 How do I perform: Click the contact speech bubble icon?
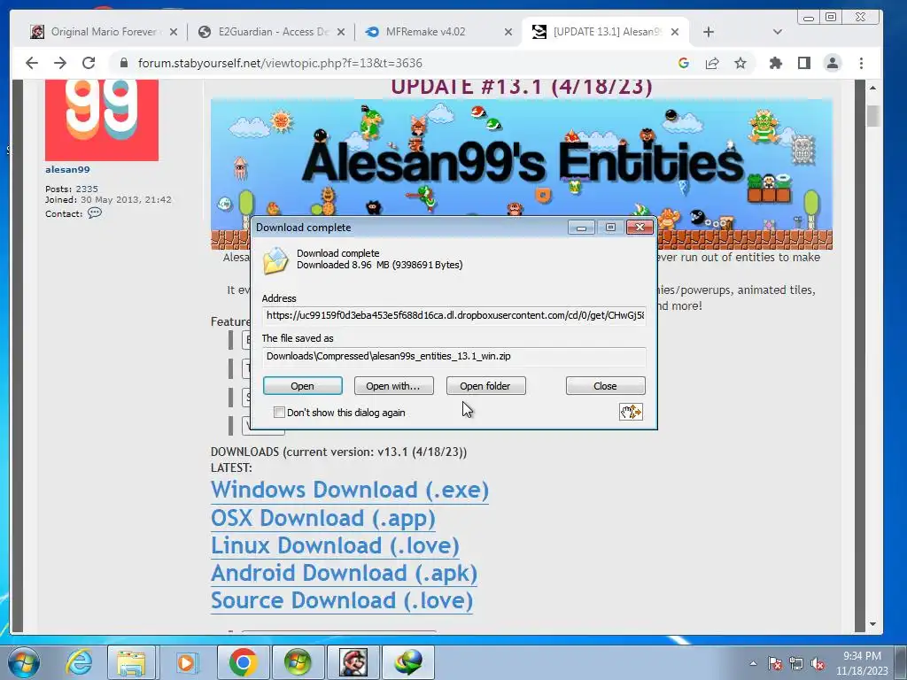[x=95, y=213]
